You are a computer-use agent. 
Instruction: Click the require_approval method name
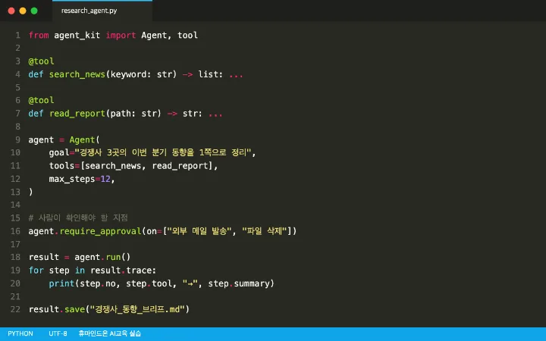[100, 231]
